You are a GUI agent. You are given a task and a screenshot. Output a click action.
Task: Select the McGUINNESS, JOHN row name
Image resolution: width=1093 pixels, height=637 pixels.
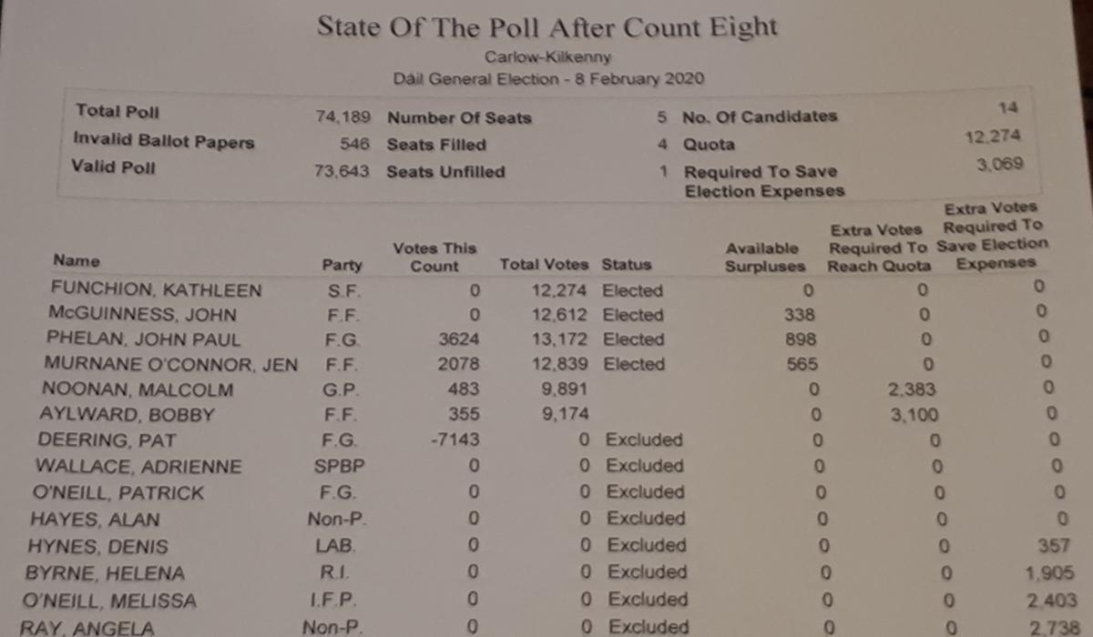[x=143, y=316]
